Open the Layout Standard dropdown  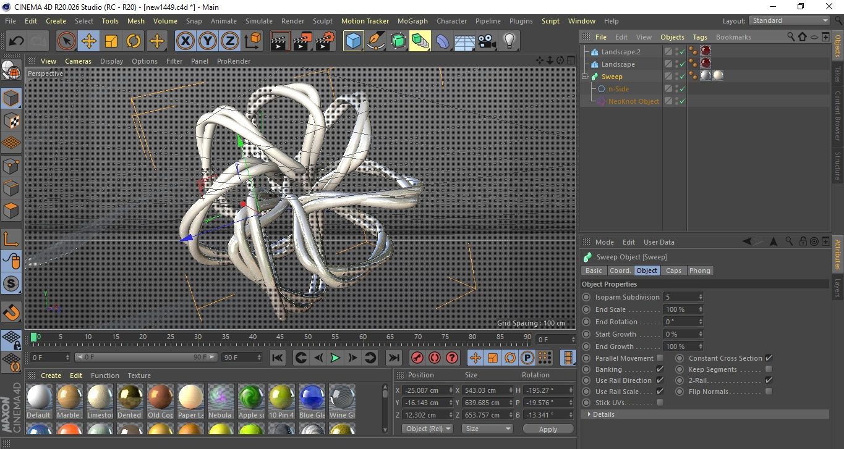790,20
